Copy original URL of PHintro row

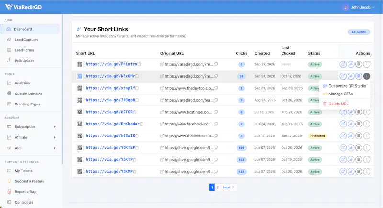coord(216,64)
